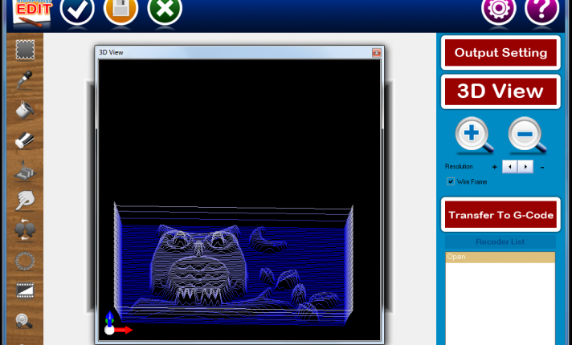Screen dimensions: 572x345
Task: Click the smudge finger tool icon
Action: 25,201
